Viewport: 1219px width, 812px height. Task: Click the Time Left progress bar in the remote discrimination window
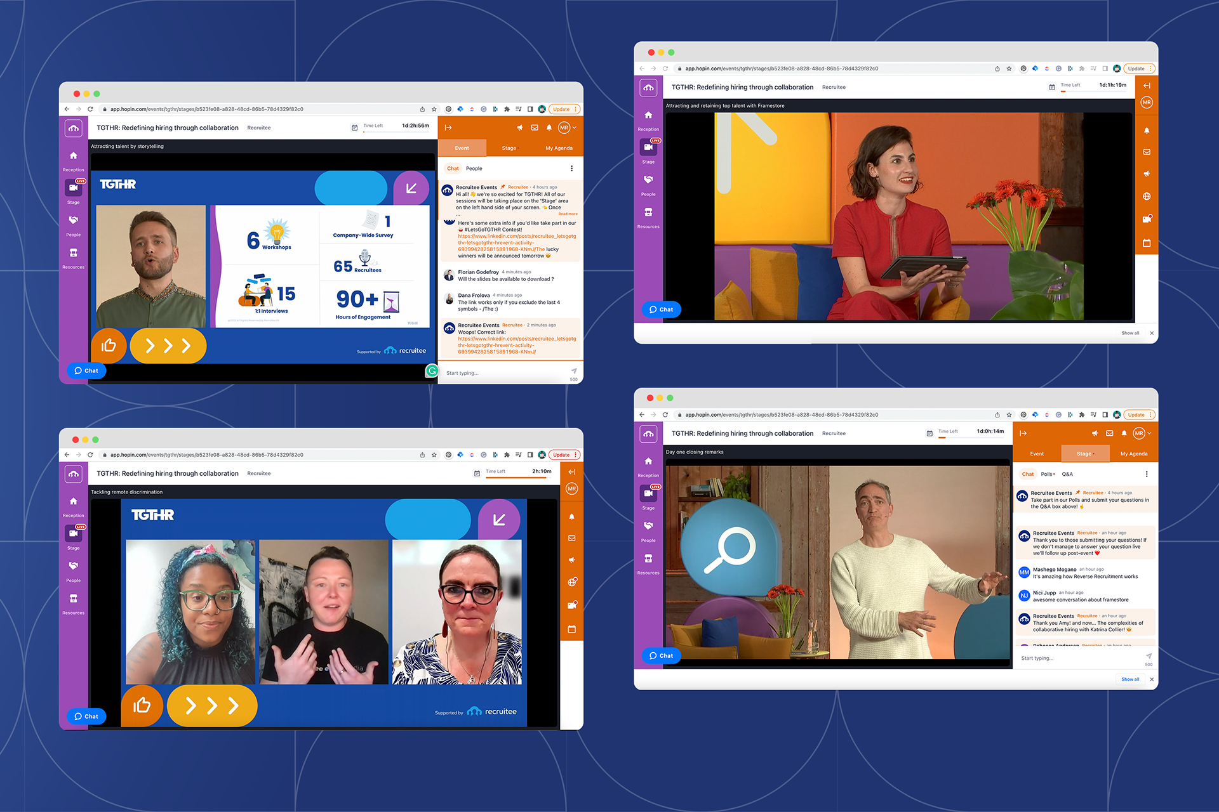point(519,478)
